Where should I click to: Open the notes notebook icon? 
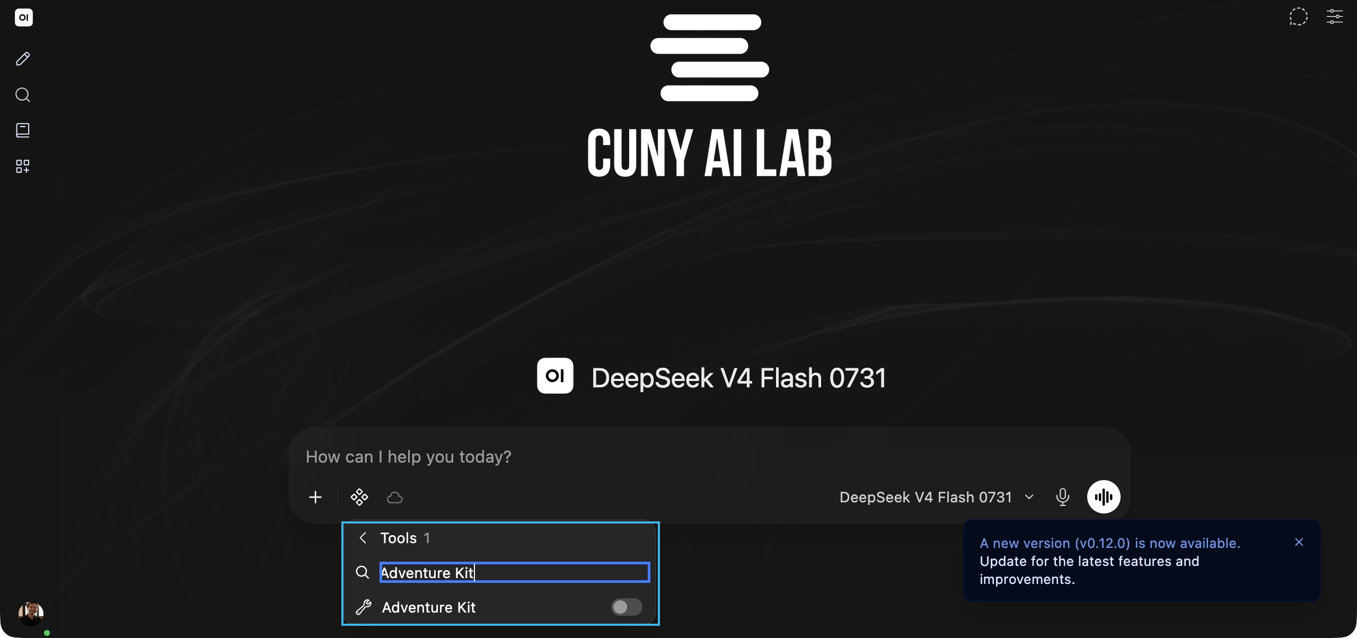coord(23,130)
